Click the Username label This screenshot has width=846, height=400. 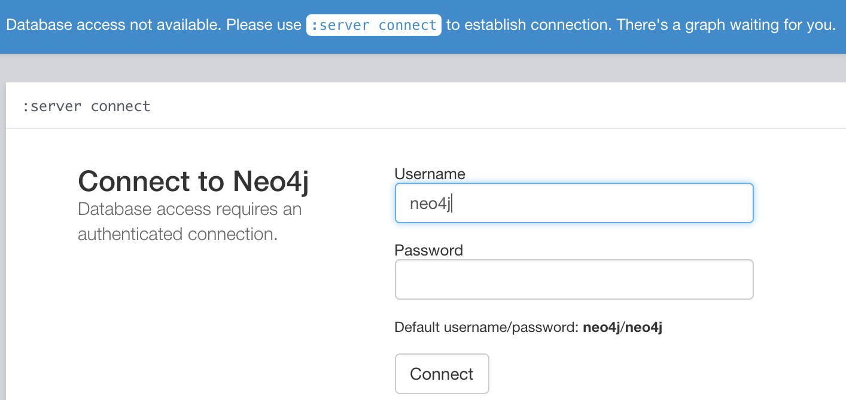(430, 174)
